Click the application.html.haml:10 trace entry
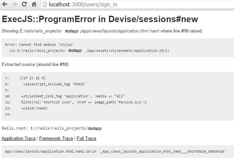 click(x=115, y=152)
